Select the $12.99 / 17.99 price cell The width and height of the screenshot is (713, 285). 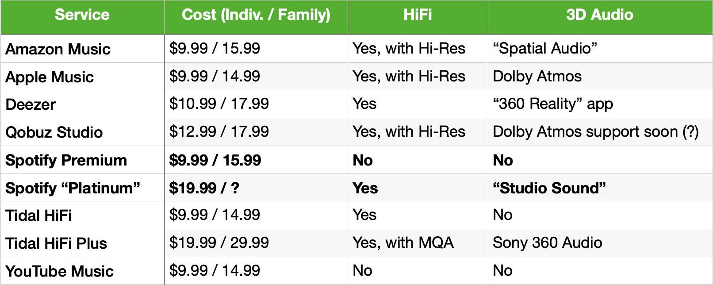256,132
